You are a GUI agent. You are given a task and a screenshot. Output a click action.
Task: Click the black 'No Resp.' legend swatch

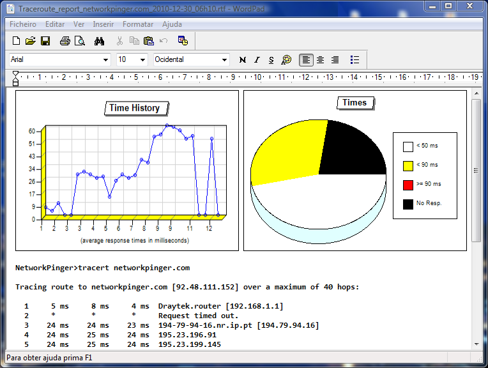(408, 204)
